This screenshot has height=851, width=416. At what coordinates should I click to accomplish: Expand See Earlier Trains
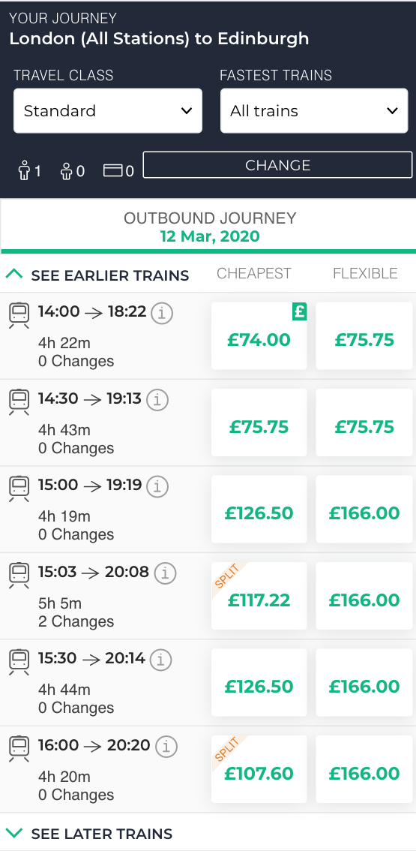(97, 275)
